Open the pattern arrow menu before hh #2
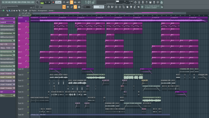Viewport: 209px width, 118px height. click(x=92, y=7)
